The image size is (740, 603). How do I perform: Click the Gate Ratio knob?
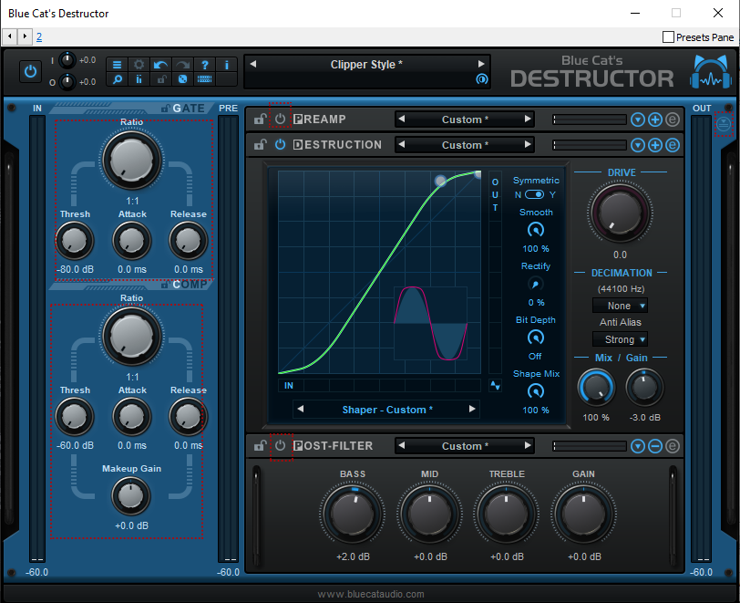[x=131, y=161]
